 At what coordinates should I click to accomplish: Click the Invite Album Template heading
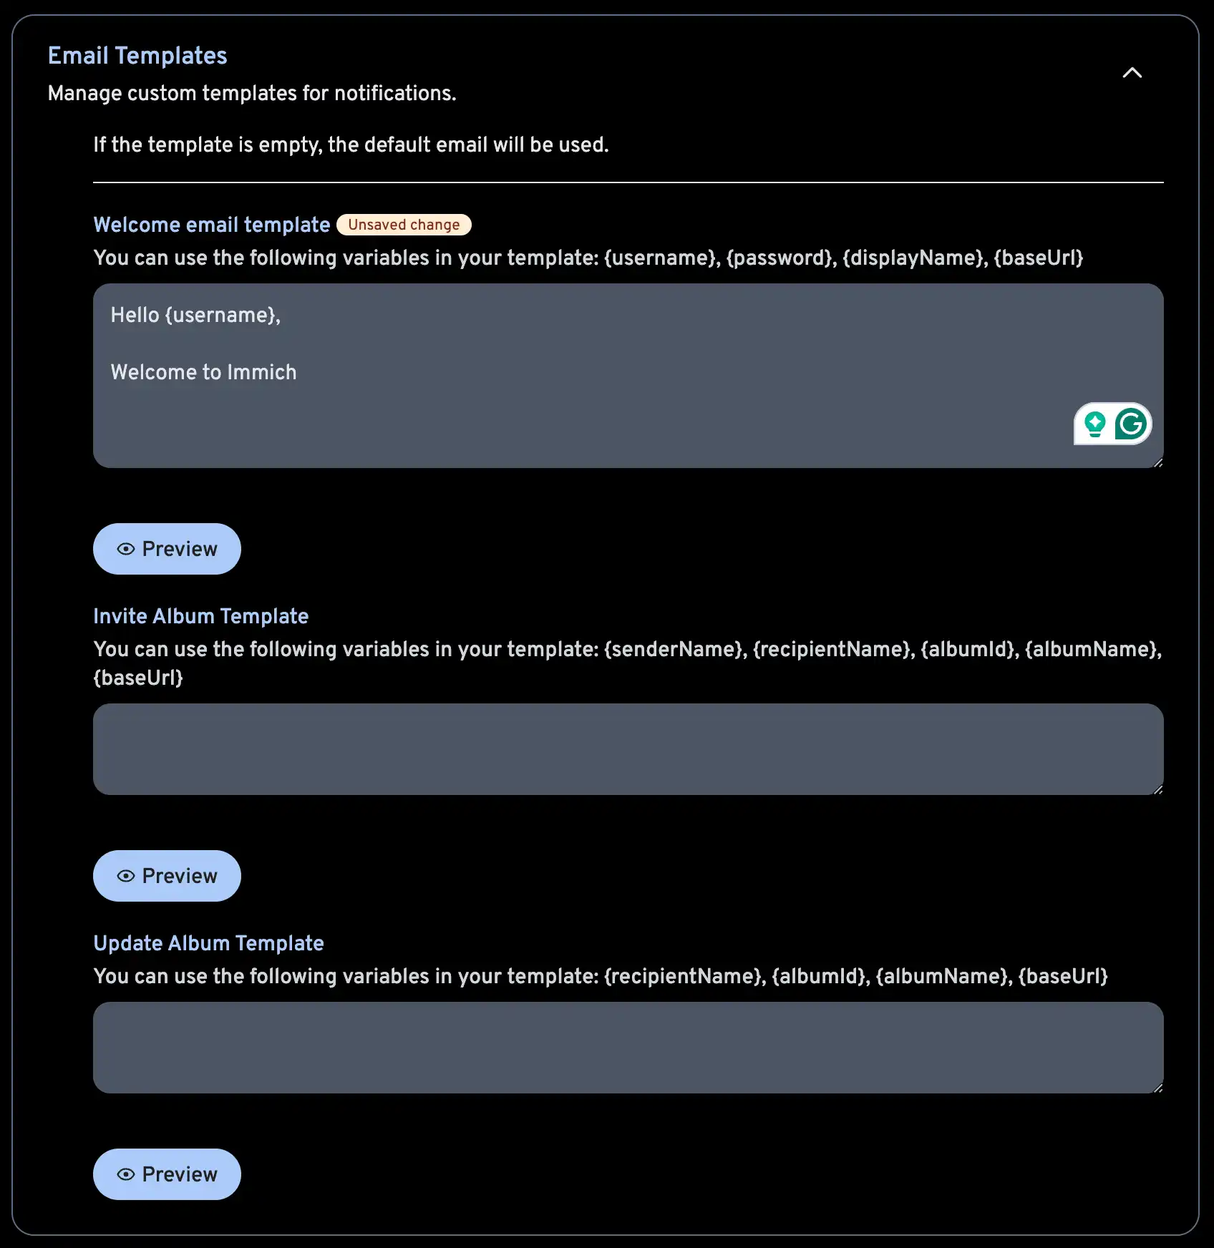[x=201, y=616]
